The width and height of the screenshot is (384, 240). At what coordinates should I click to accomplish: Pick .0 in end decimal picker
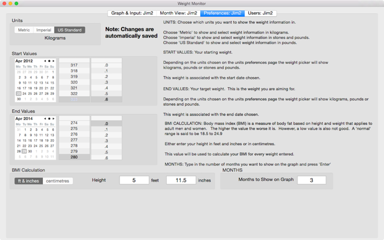coord(106,124)
